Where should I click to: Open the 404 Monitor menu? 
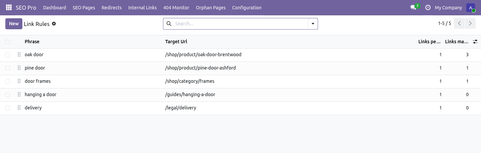click(x=176, y=7)
